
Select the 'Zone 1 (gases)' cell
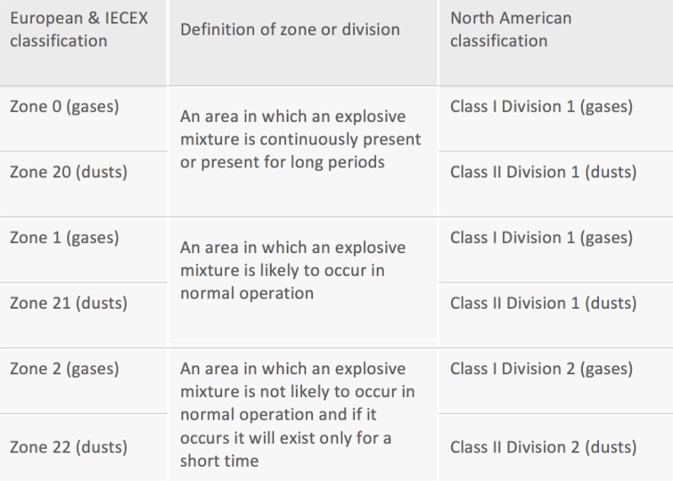click(65, 238)
